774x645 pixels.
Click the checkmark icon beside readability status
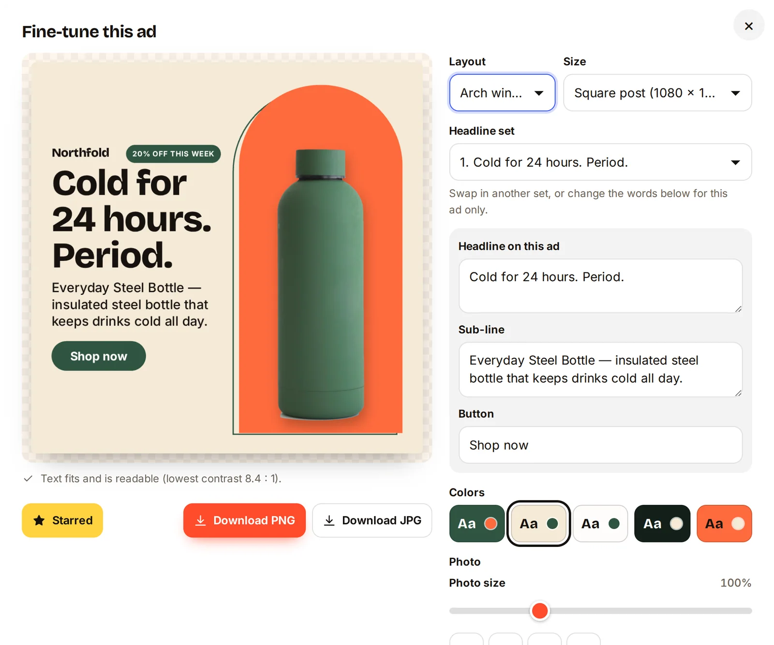(28, 479)
